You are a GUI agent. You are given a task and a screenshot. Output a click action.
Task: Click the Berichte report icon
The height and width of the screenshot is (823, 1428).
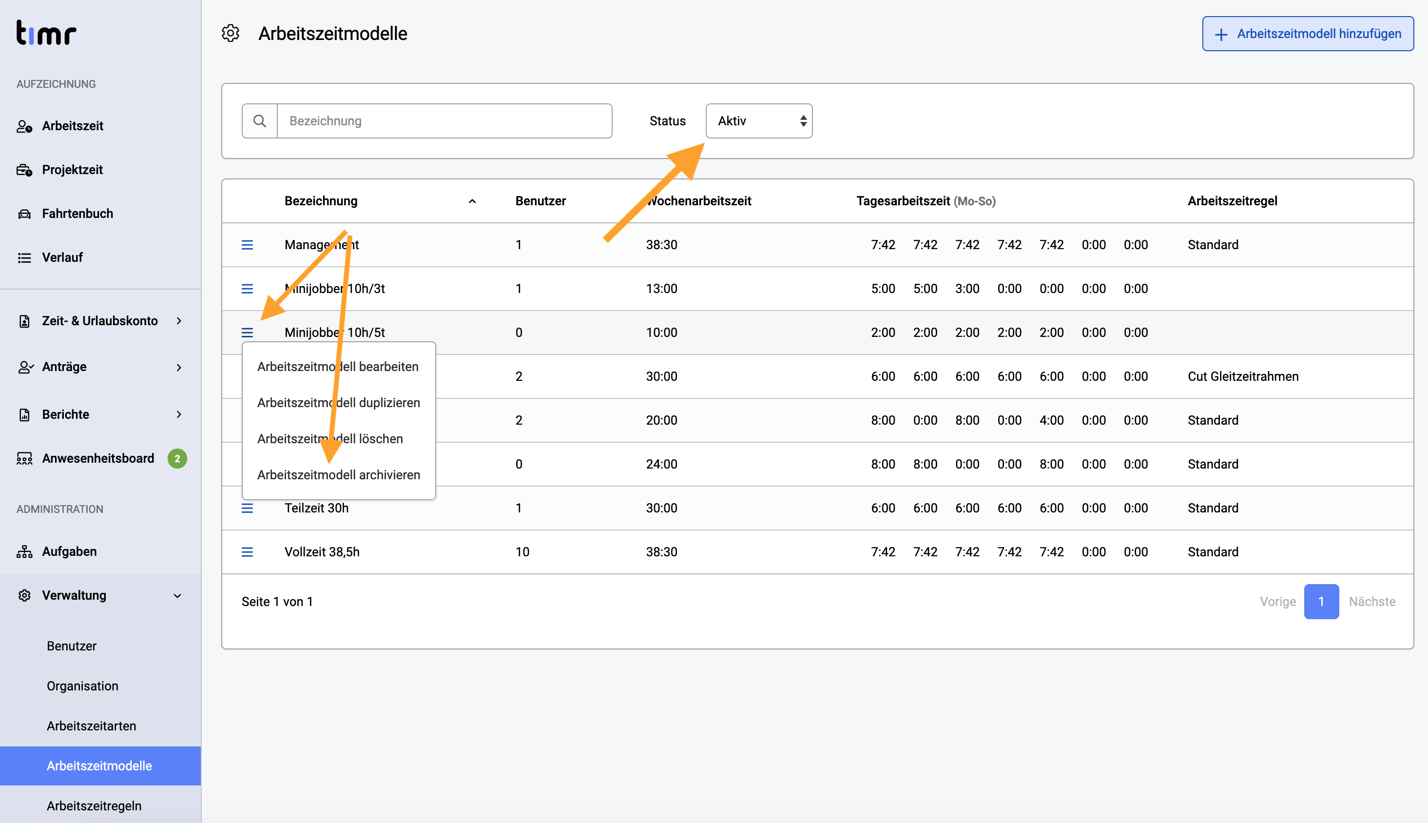24,414
